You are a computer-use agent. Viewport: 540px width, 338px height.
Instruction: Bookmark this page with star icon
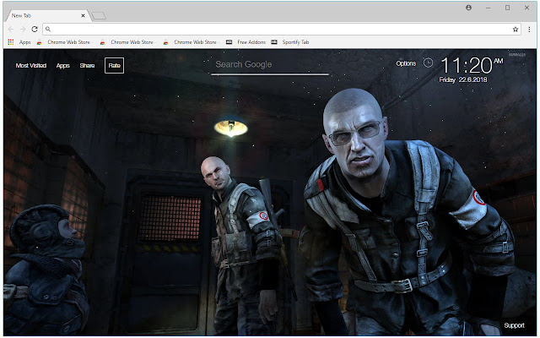point(516,30)
